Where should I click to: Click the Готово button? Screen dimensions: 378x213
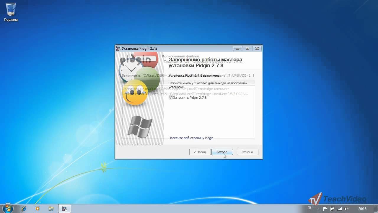tap(222, 152)
